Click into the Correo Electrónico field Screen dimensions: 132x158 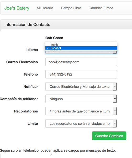(81, 62)
